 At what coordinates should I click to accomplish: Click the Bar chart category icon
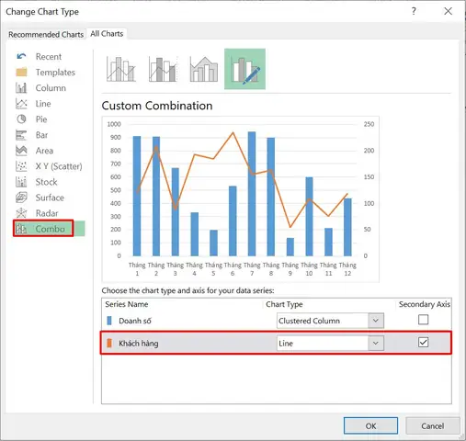click(x=21, y=135)
